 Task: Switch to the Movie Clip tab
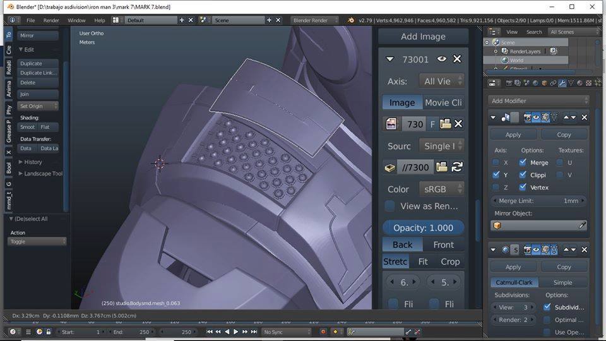point(443,102)
